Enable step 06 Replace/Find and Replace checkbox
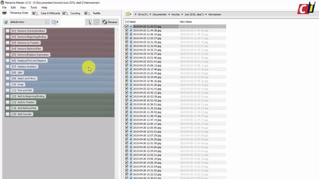Screen dimensions: 319x179 pyautogui.click(x=7, y=61)
